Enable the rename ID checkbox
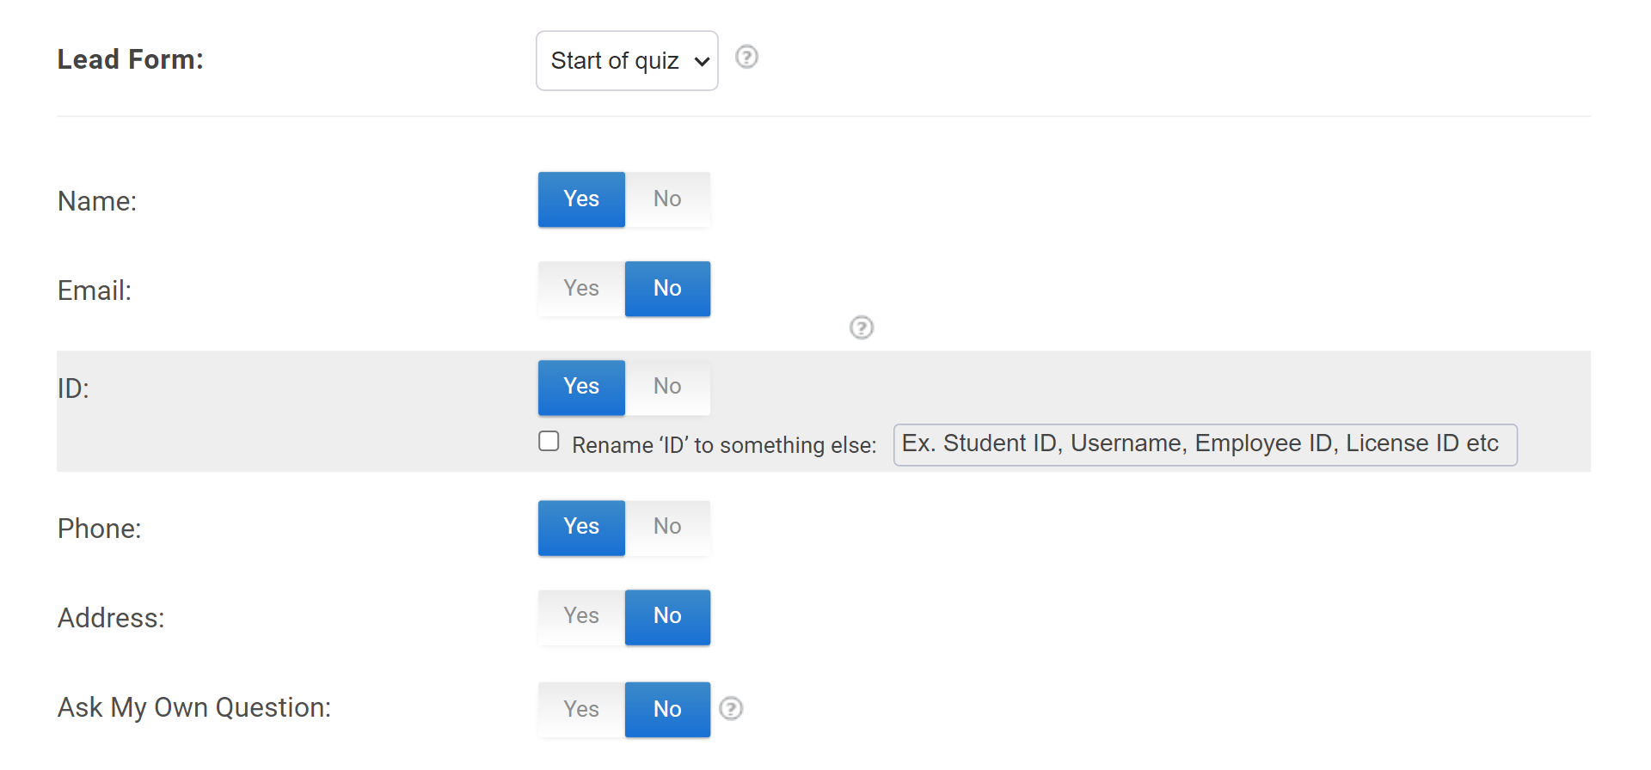 [549, 442]
